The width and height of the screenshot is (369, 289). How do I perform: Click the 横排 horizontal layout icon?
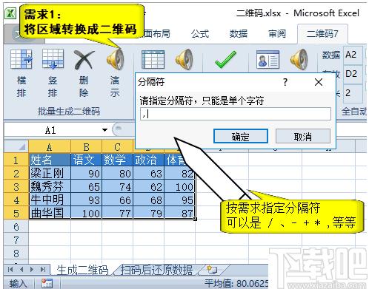pyautogui.click(x=21, y=59)
